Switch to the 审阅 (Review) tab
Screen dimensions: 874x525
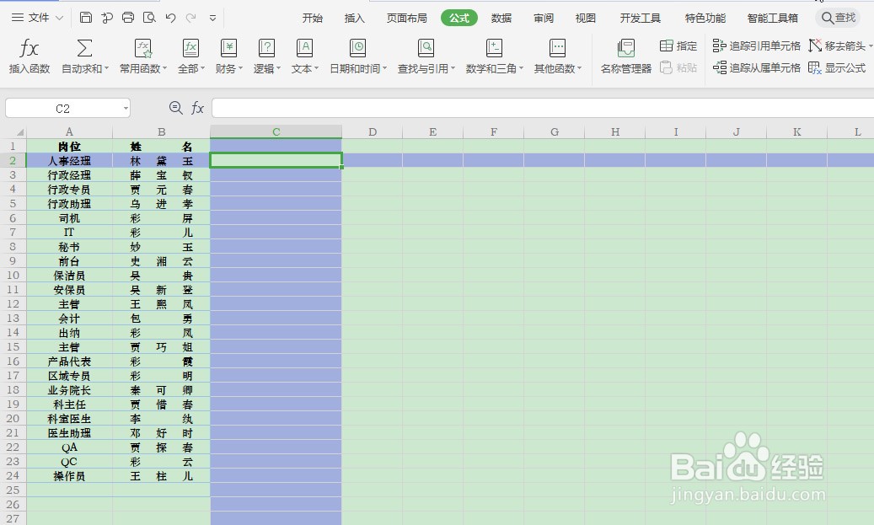[x=544, y=19]
